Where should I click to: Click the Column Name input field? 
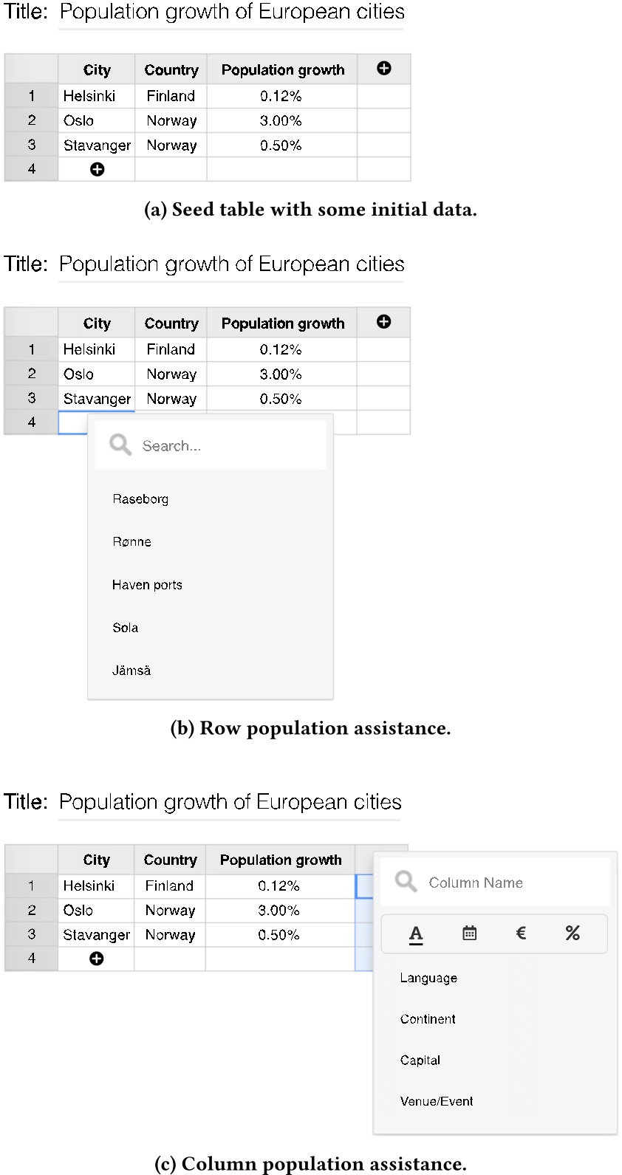pos(510,883)
